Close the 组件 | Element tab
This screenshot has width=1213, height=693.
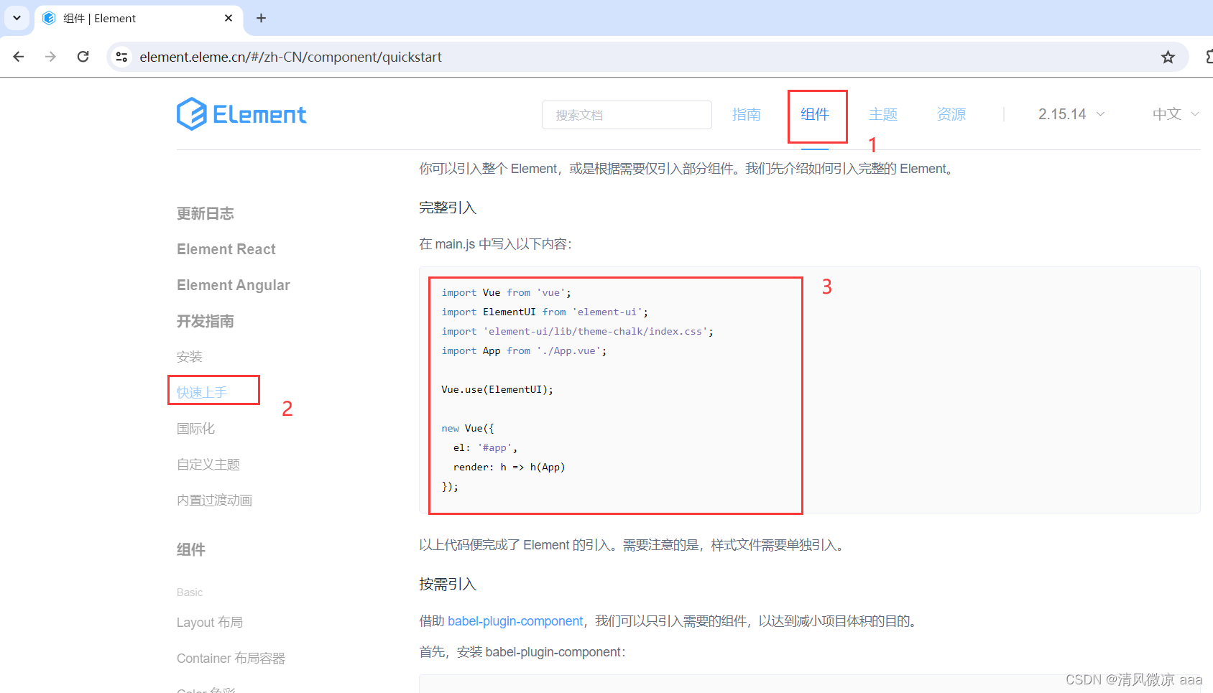click(x=229, y=18)
